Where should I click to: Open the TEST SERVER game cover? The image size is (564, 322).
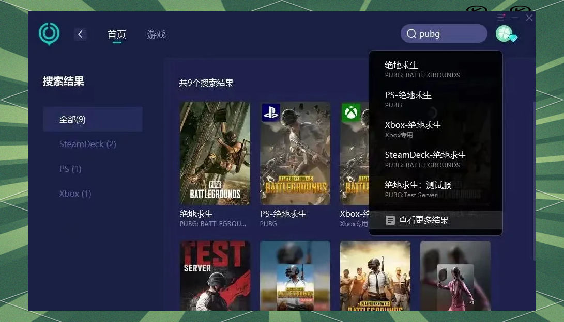[x=215, y=276]
